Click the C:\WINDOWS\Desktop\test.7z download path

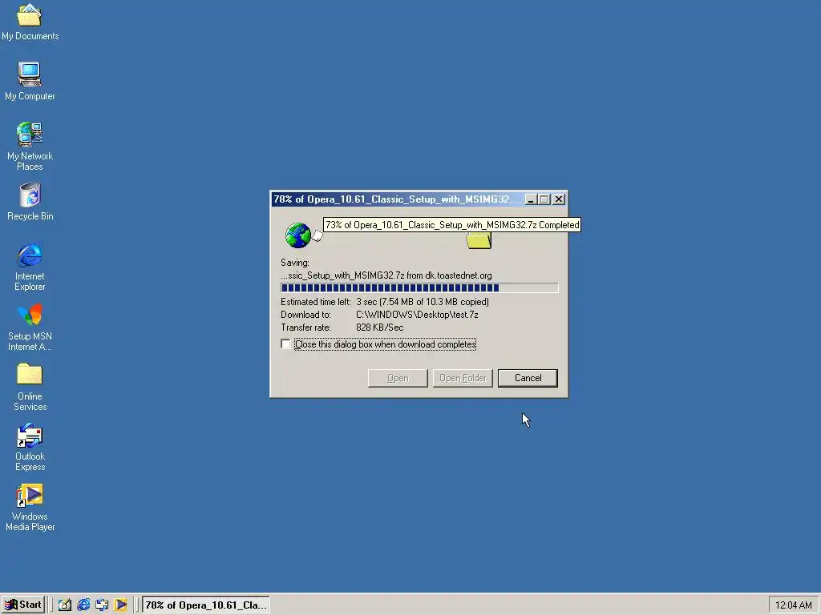tap(417, 315)
